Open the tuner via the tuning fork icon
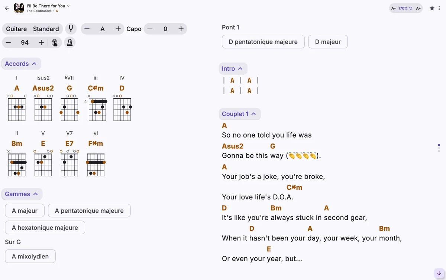 click(71, 29)
